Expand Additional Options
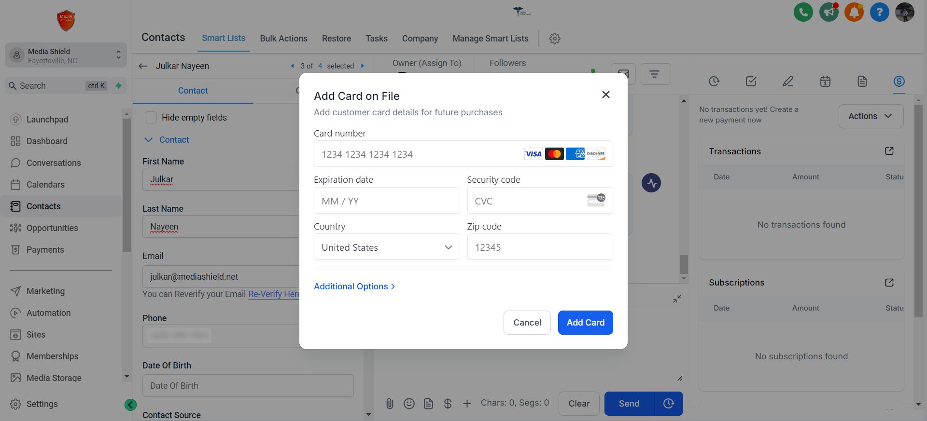Viewport: 927px width, 421px height. 354,286
